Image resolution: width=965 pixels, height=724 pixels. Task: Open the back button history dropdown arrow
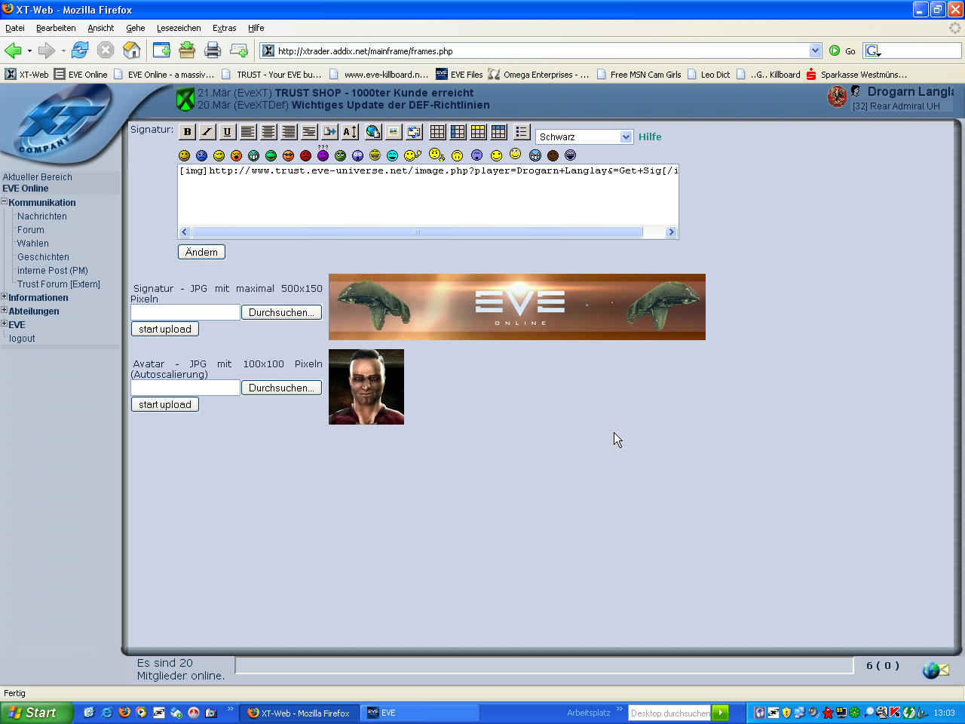pyautogui.click(x=29, y=51)
